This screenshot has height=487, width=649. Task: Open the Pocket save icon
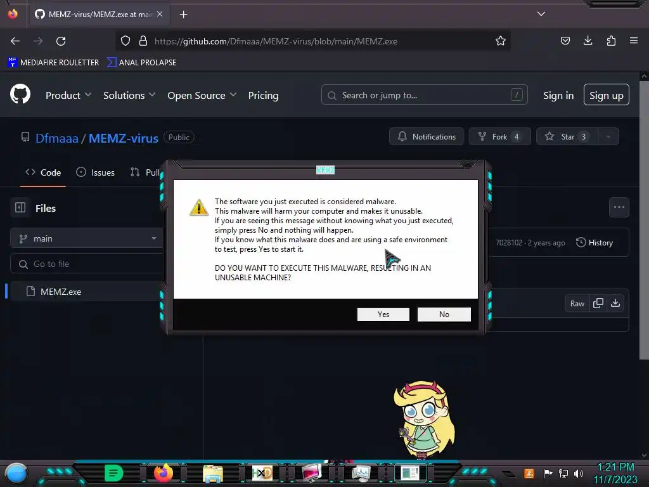pyautogui.click(x=565, y=41)
